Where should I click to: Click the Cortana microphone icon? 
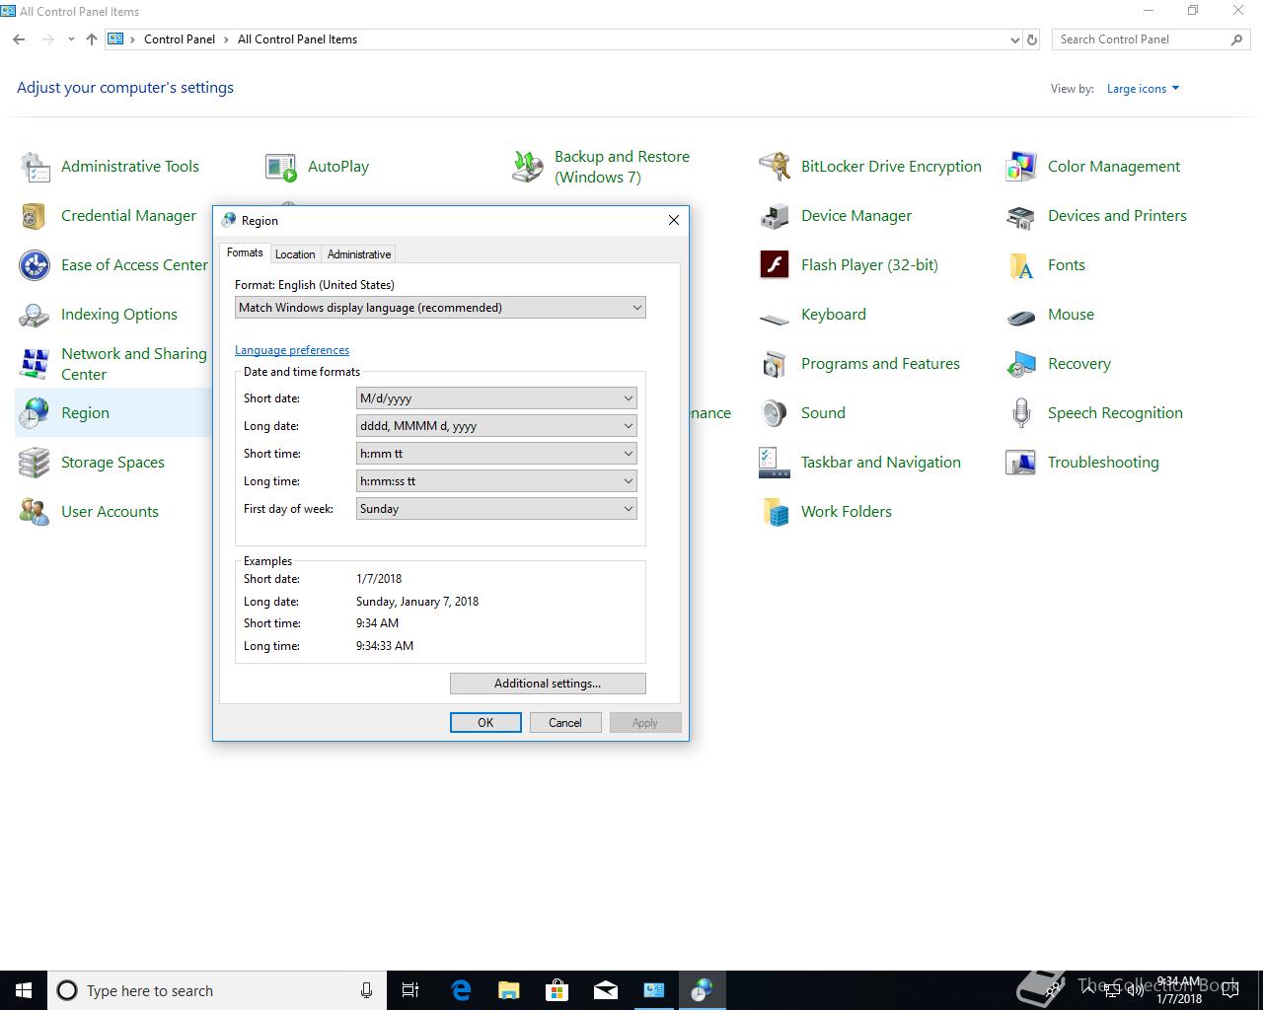click(x=366, y=990)
